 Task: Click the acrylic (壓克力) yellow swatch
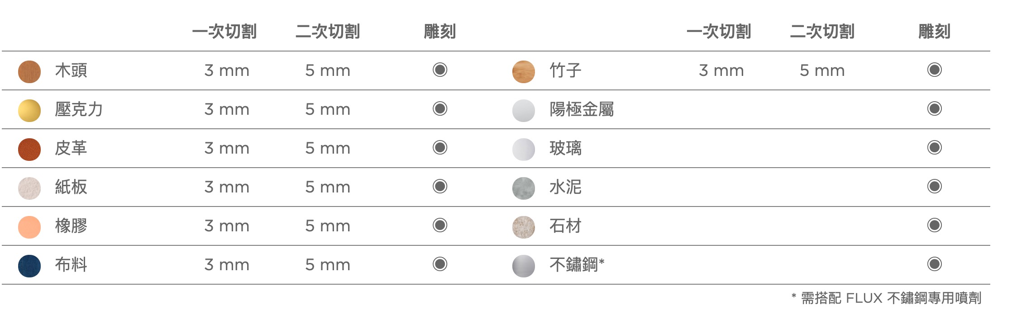[x=29, y=110]
